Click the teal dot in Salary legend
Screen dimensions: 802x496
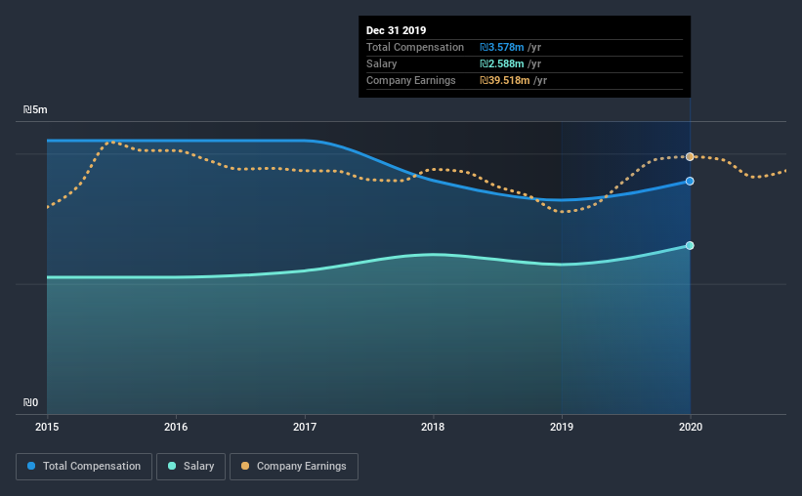pyautogui.click(x=172, y=466)
